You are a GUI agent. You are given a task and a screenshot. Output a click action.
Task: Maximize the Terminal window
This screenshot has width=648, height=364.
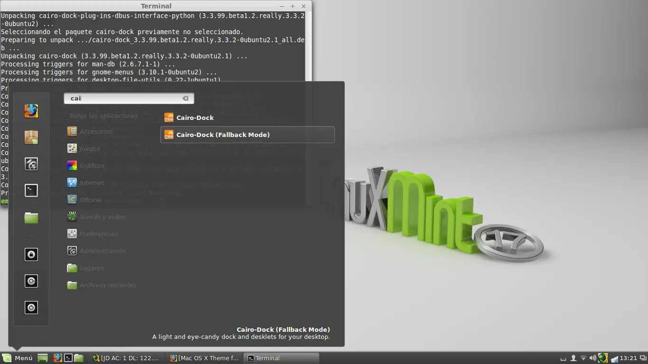point(292,6)
